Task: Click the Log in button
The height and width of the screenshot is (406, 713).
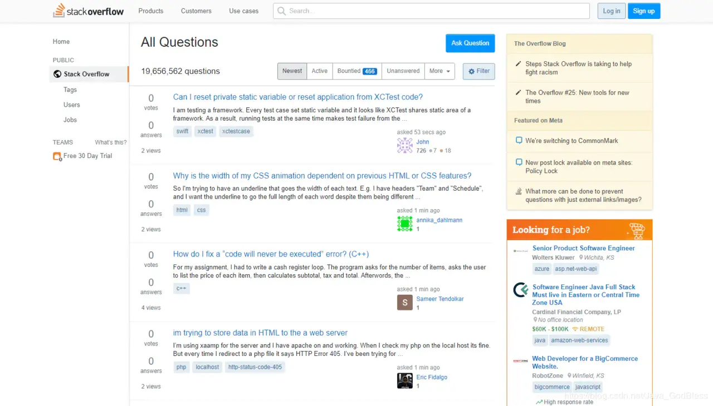Action: 612,11
